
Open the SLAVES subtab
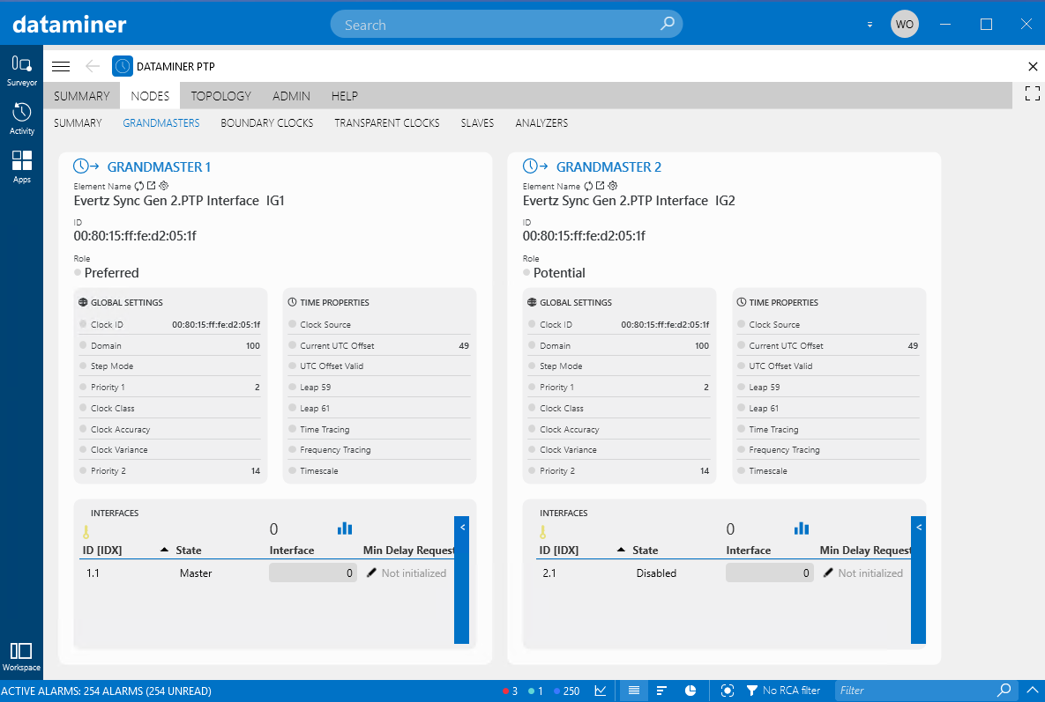477,123
